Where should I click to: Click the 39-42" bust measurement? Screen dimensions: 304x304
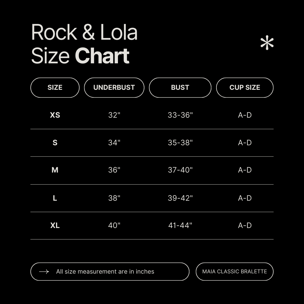pyautogui.click(x=180, y=198)
